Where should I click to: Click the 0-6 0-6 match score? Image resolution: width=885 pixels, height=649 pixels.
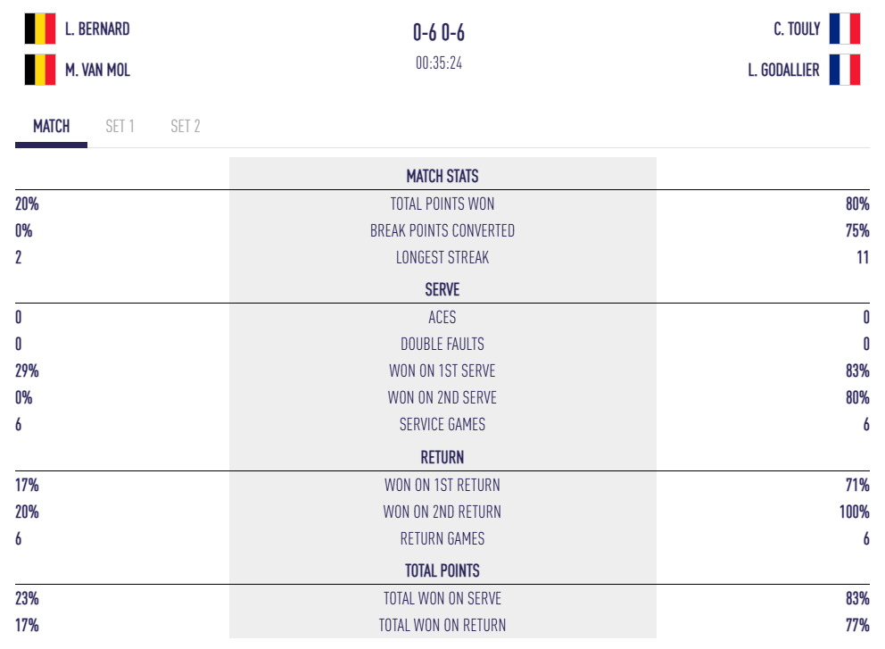439,33
